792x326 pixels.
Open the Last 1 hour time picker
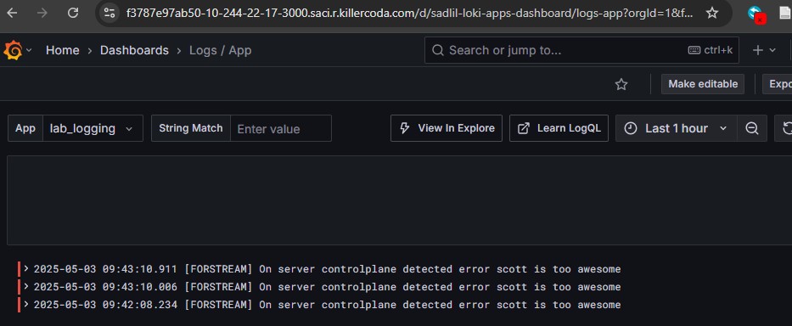pos(677,128)
